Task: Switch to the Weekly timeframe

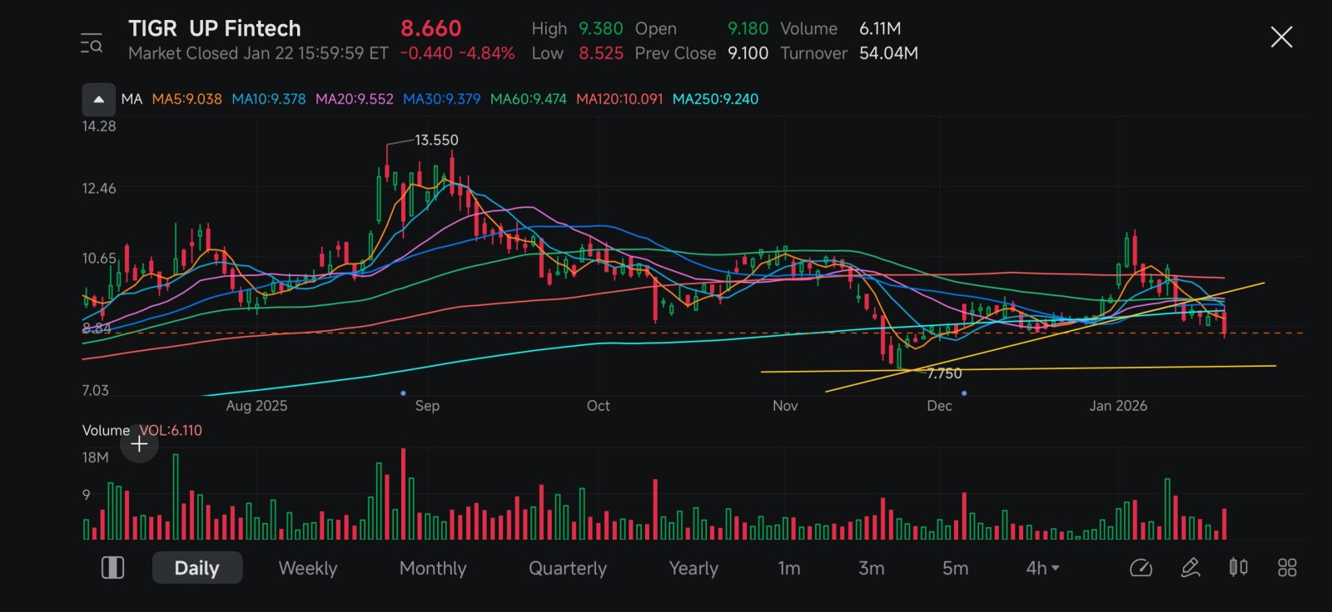Action: 308,568
